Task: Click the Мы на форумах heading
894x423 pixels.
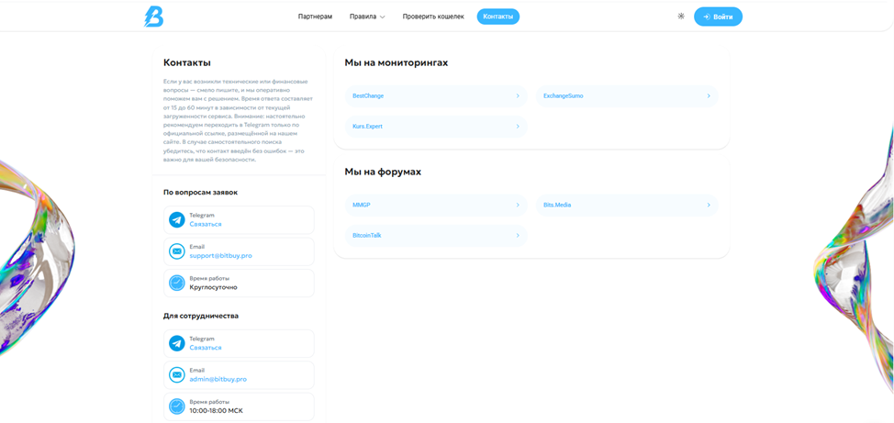Action: point(383,172)
